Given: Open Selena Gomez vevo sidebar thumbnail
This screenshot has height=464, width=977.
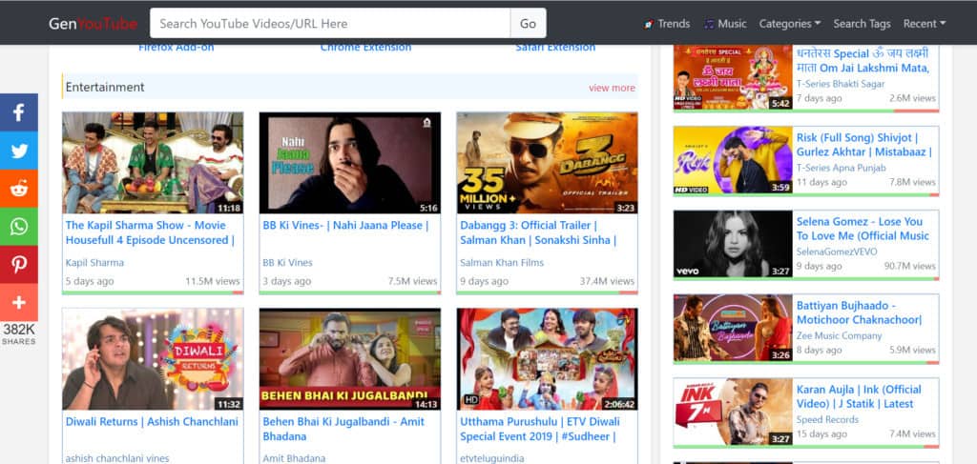Looking at the screenshot, I should [733, 244].
